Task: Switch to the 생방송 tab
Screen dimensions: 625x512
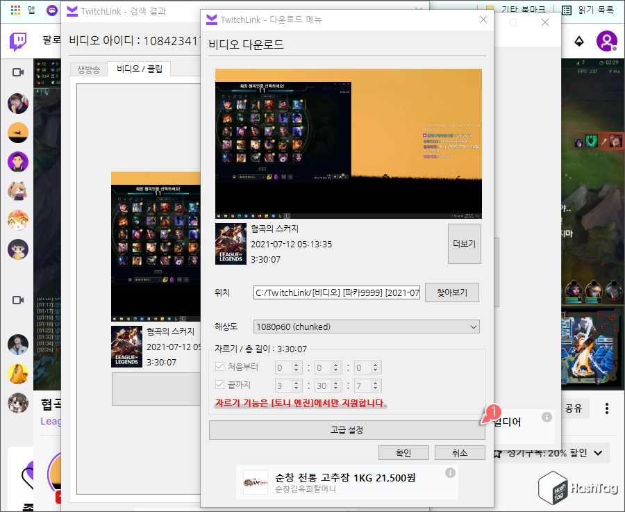Action: (x=88, y=69)
